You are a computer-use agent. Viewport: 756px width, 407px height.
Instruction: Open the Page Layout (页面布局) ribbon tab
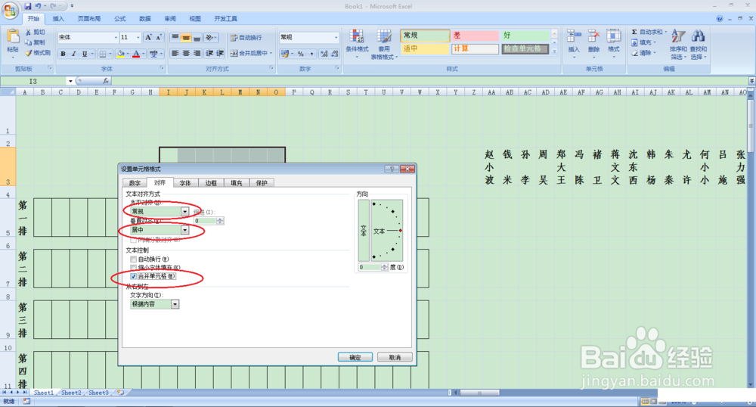[89, 19]
